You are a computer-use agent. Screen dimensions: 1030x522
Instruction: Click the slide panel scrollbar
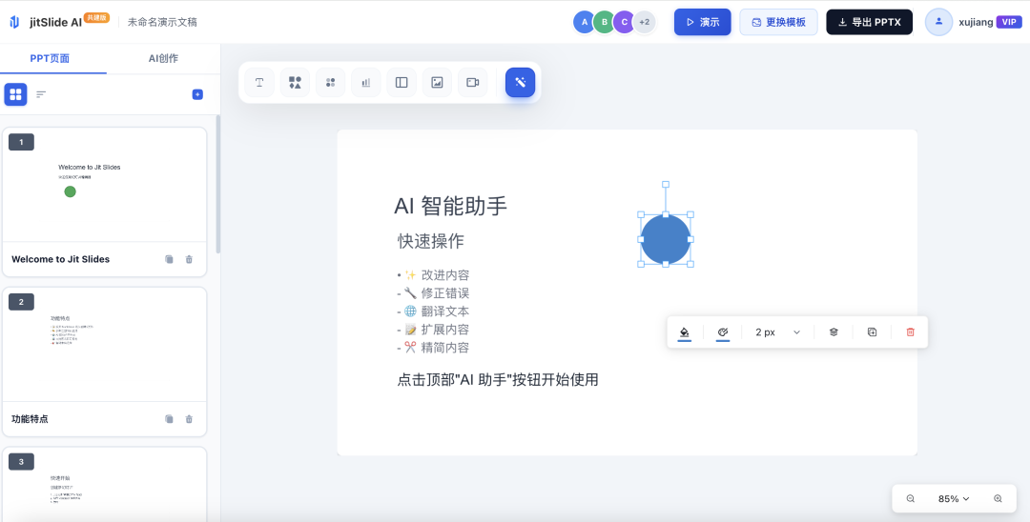[218, 184]
